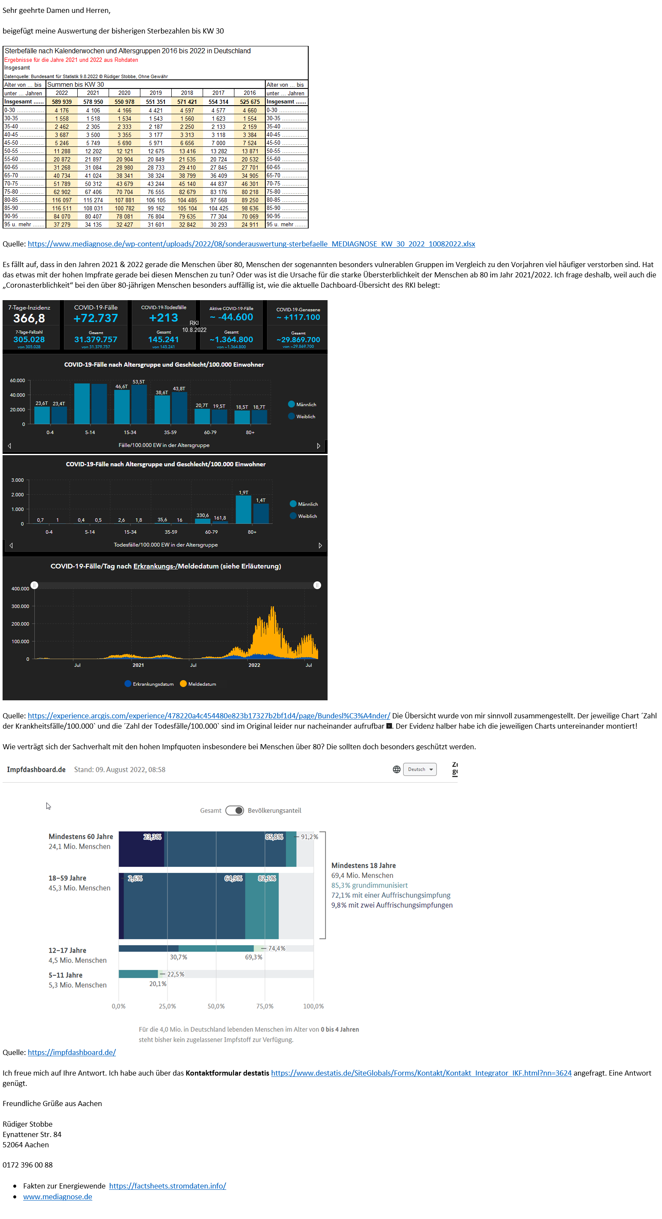Click the right handle of the time range slider
Image resolution: width=662 pixels, height=1219 pixels.
click(x=317, y=585)
